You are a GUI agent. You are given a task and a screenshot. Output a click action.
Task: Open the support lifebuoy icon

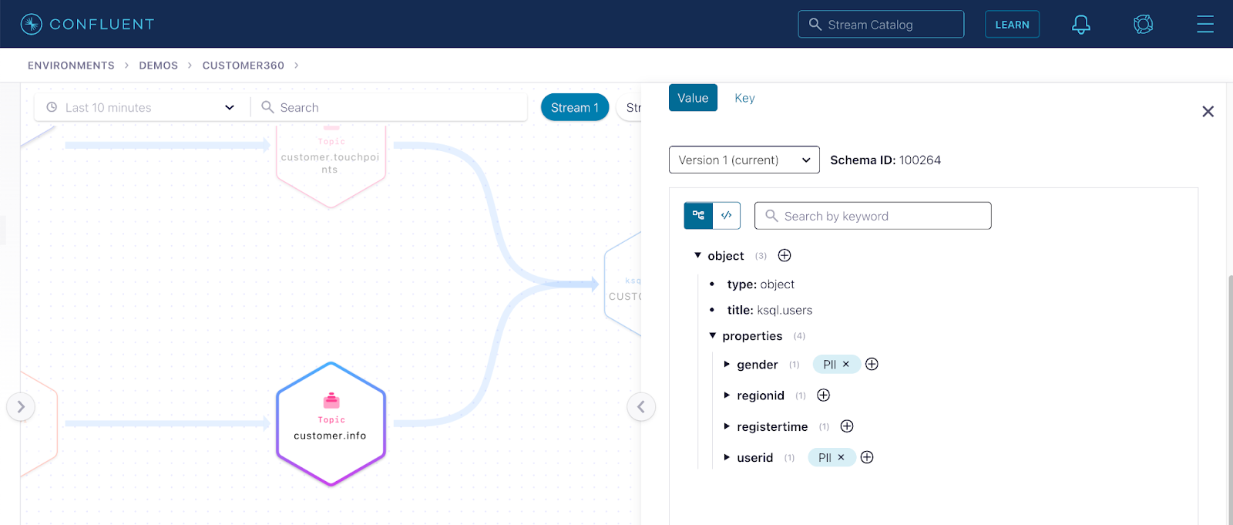click(1143, 25)
